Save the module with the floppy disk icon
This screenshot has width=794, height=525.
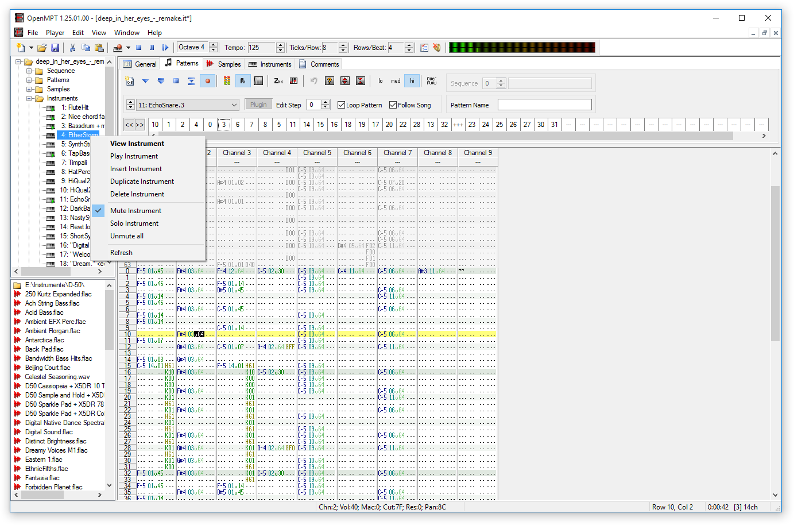click(55, 48)
